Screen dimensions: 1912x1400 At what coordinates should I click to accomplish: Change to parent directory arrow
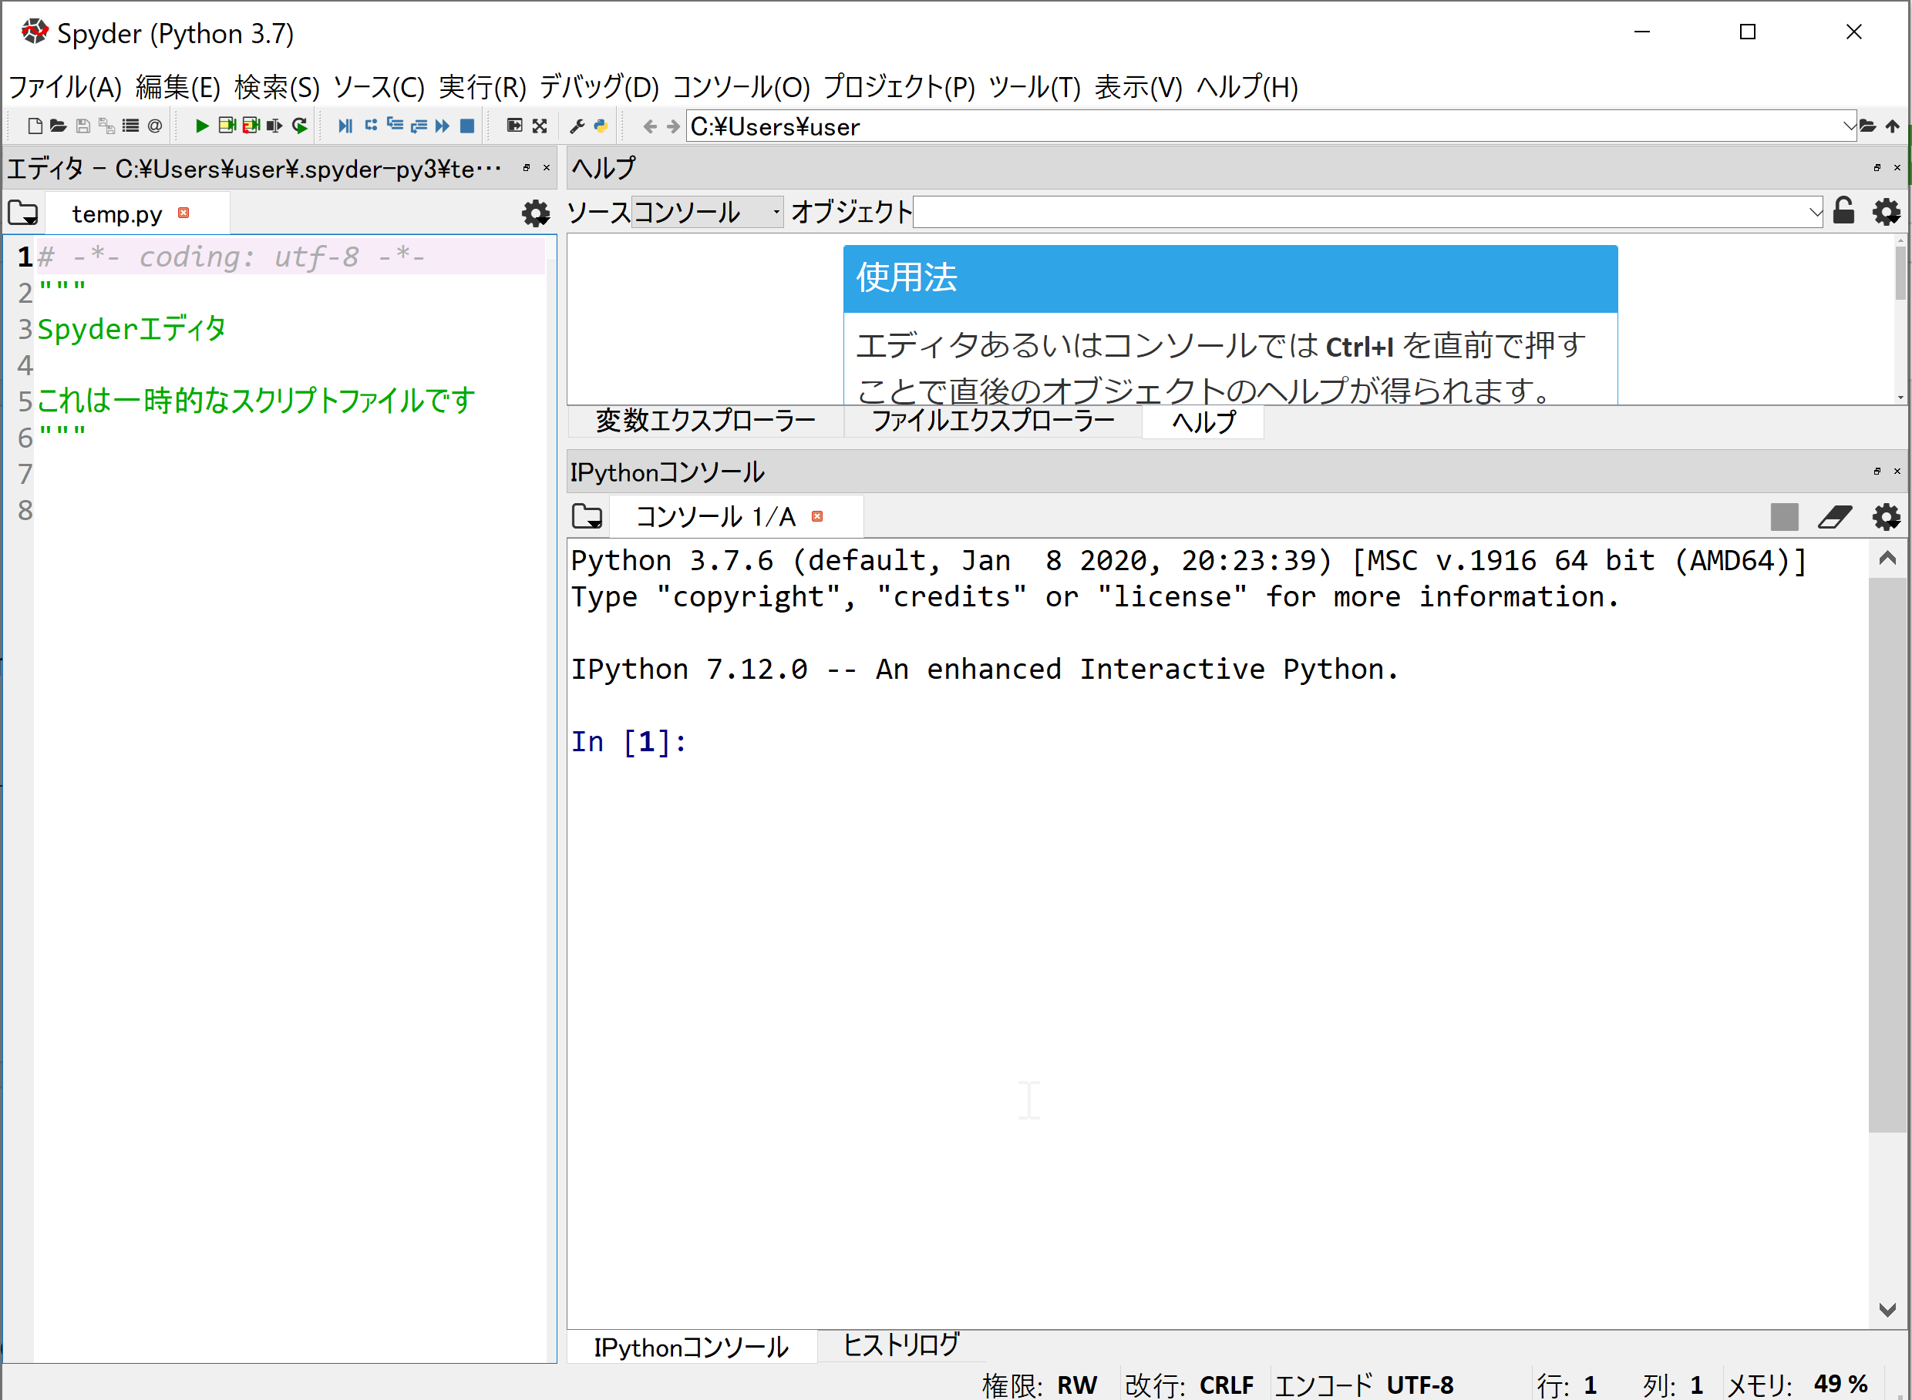click(x=1893, y=126)
